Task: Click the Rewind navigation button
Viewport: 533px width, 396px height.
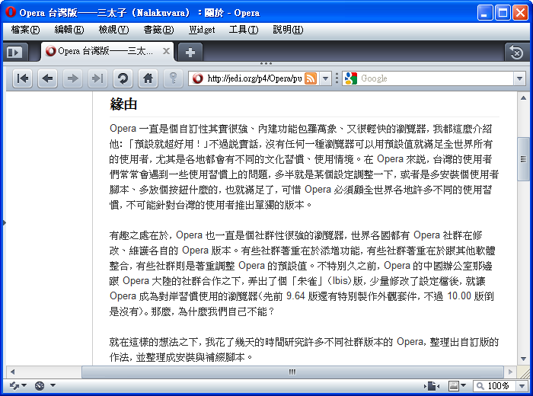Action: tap(22, 78)
